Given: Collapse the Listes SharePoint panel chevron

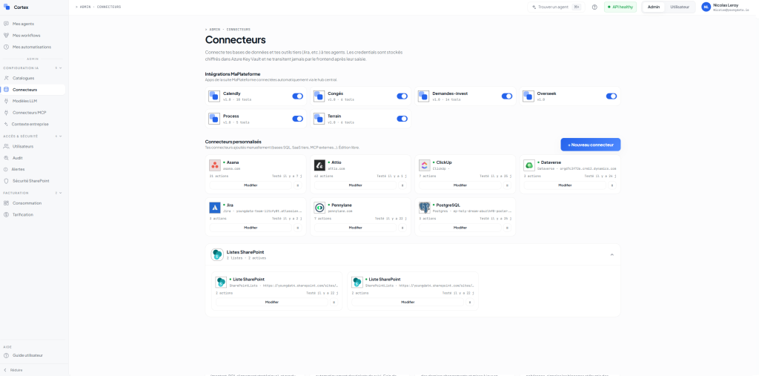Looking at the screenshot, I should 611,254.
